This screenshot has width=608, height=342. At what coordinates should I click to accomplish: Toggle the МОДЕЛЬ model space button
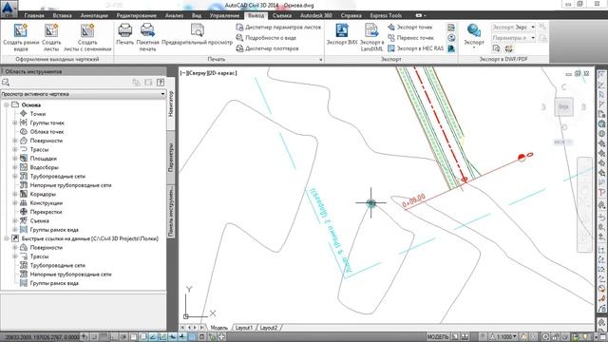pyautogui.click(x=438, y=336)
